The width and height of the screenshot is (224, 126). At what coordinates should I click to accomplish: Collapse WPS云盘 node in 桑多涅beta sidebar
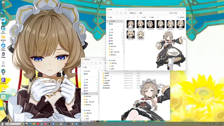click(82, 110)
